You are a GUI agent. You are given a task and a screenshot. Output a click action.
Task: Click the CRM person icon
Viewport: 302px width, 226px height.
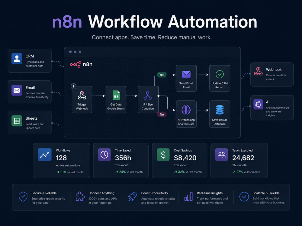pos(17,59)
